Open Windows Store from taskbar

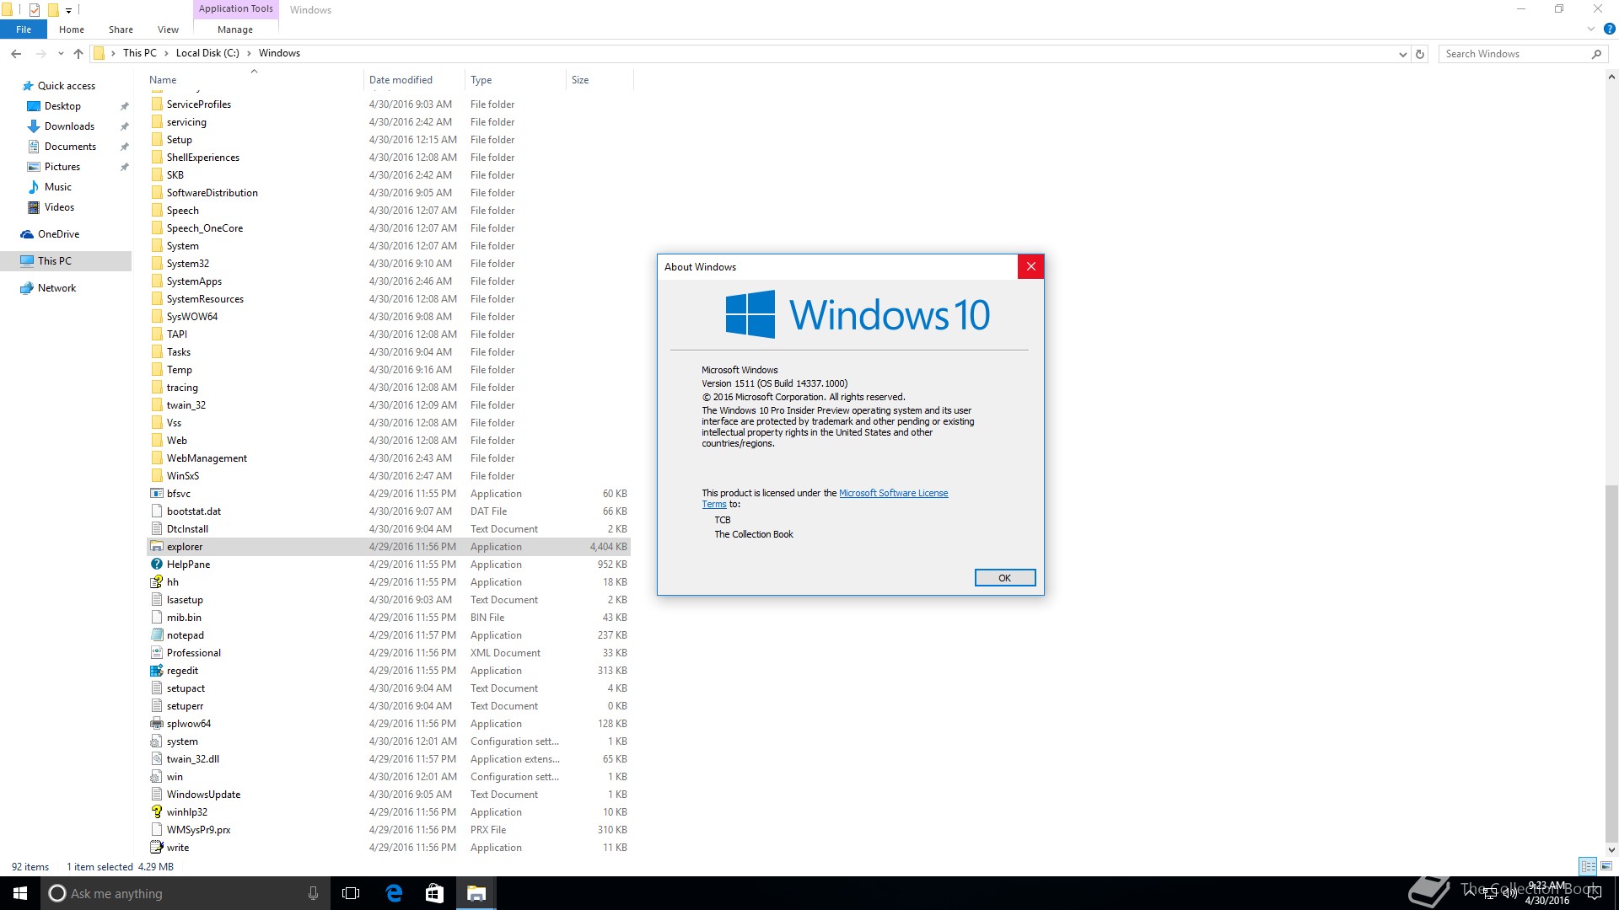434,893
